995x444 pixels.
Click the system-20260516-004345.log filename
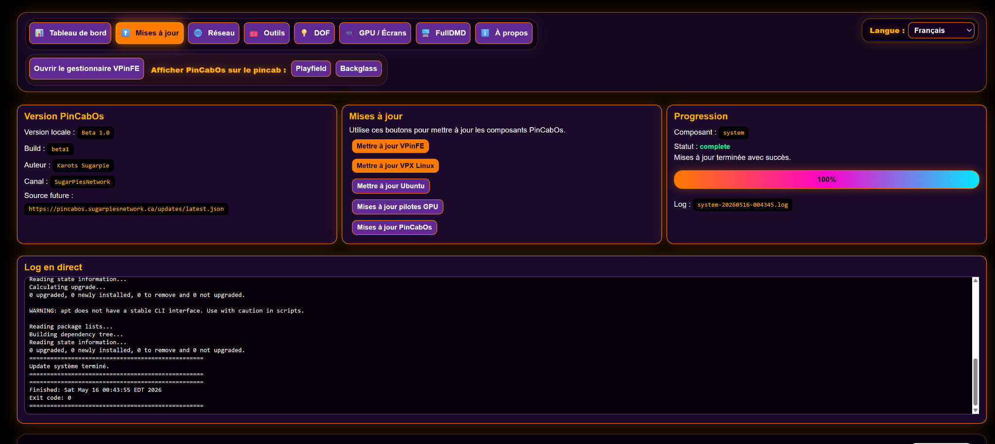click(x=743, y=205)
